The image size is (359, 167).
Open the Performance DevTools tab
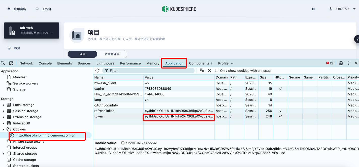coord(130,63)
